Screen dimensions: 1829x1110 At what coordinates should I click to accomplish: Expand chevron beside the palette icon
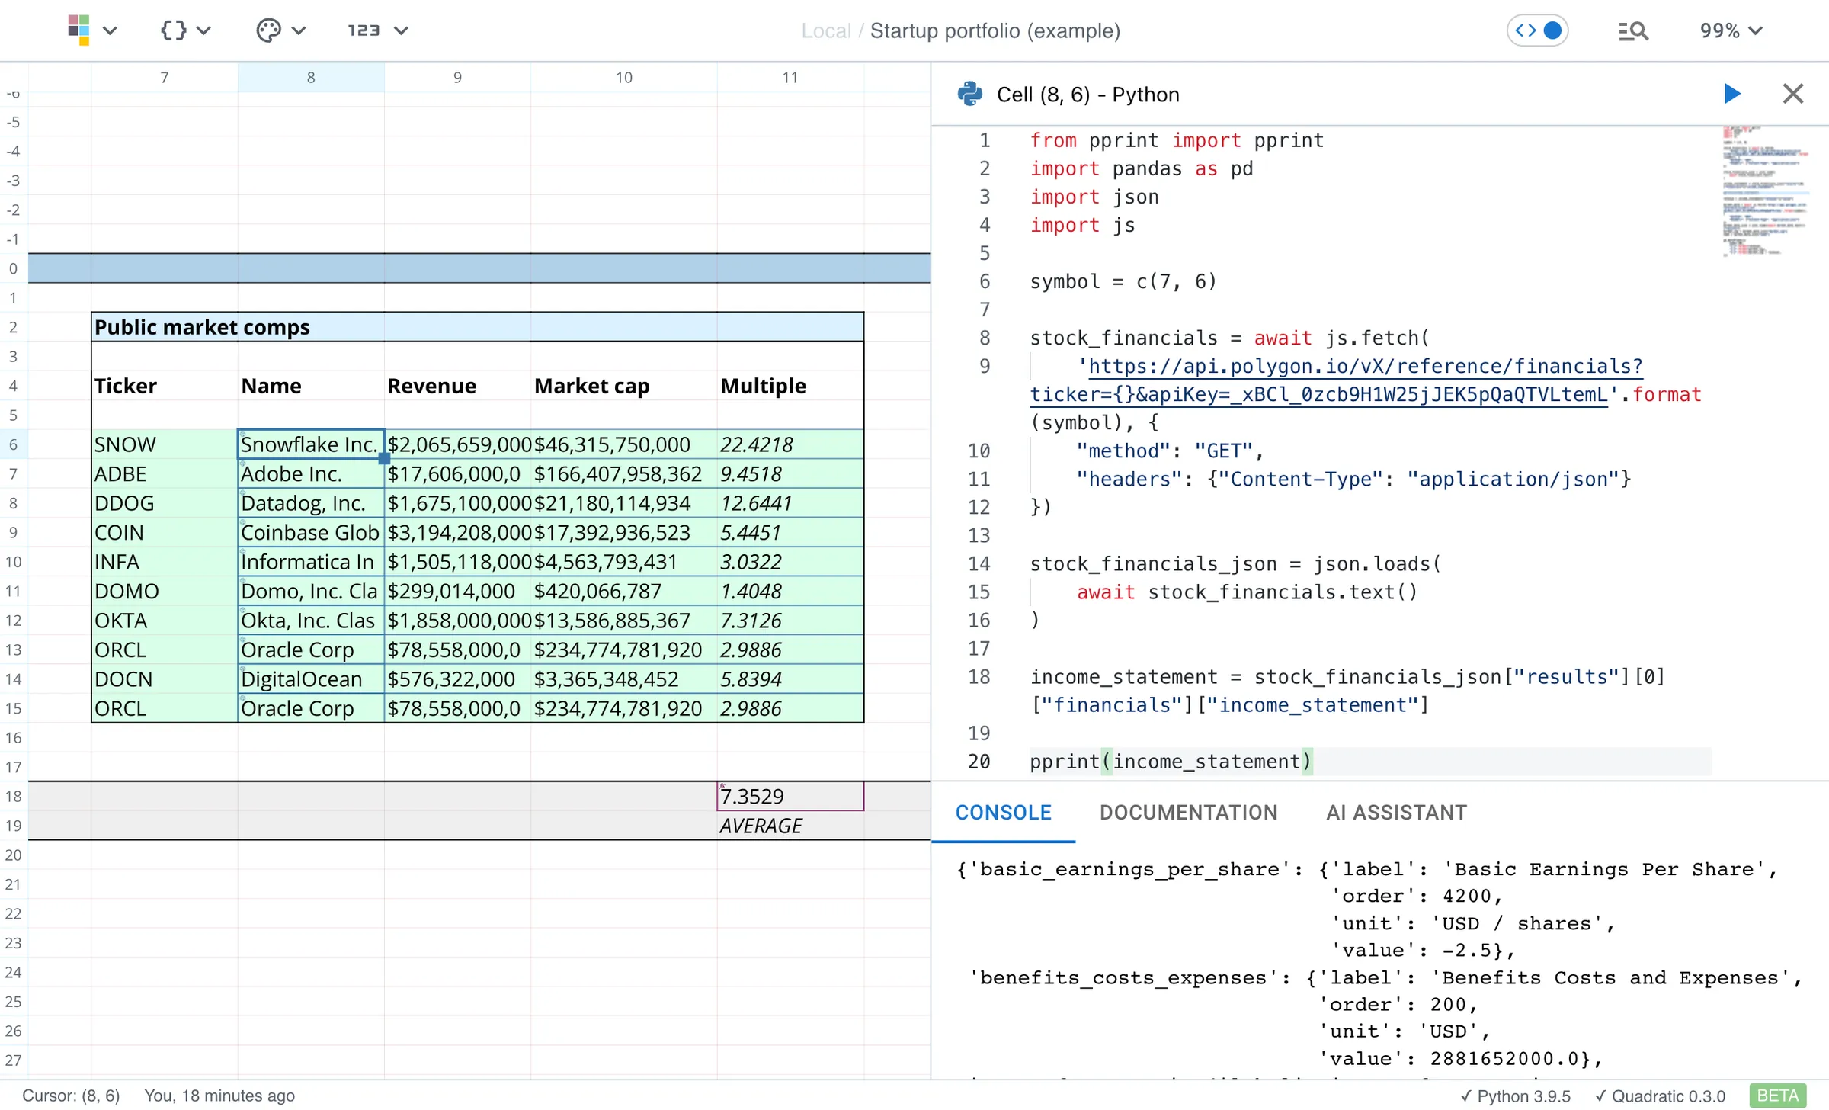click(x=299, y=30)
